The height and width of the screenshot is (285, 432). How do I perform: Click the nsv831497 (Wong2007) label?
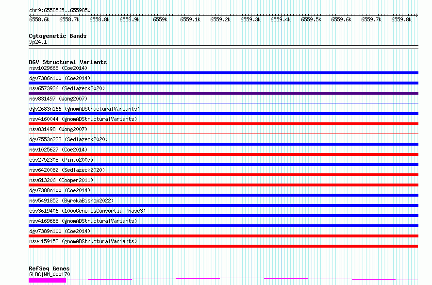[58, 99]
